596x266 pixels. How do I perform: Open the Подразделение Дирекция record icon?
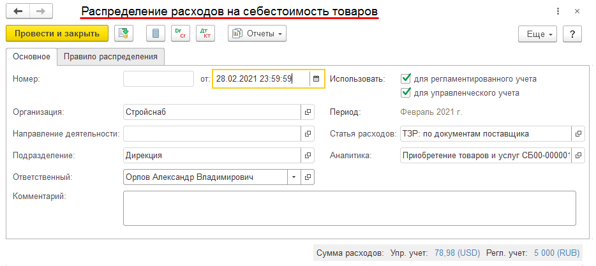tap(308, 155)
